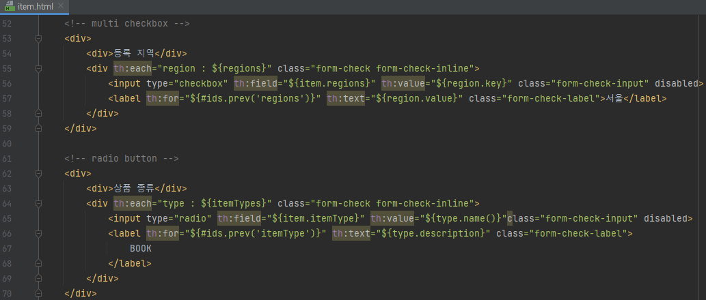This screenshot has width=706, height=300.
Task: Collapse the itemTypes th:each div at line 64
Action: click(38, 203)
